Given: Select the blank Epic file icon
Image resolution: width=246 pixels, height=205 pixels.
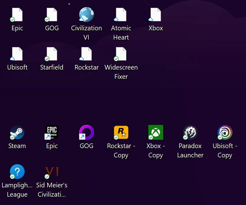Looking at the screenshot, I should point(17,15).
